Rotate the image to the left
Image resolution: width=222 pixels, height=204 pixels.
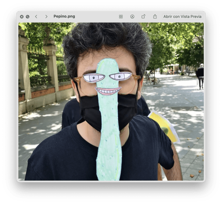tap(143, 17)
